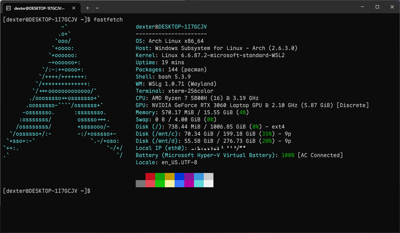The width and height of the screenshot is (400, 233).
Task: Click the 'Disk (/mnt/c)' line
Action: tap(213, 134)
